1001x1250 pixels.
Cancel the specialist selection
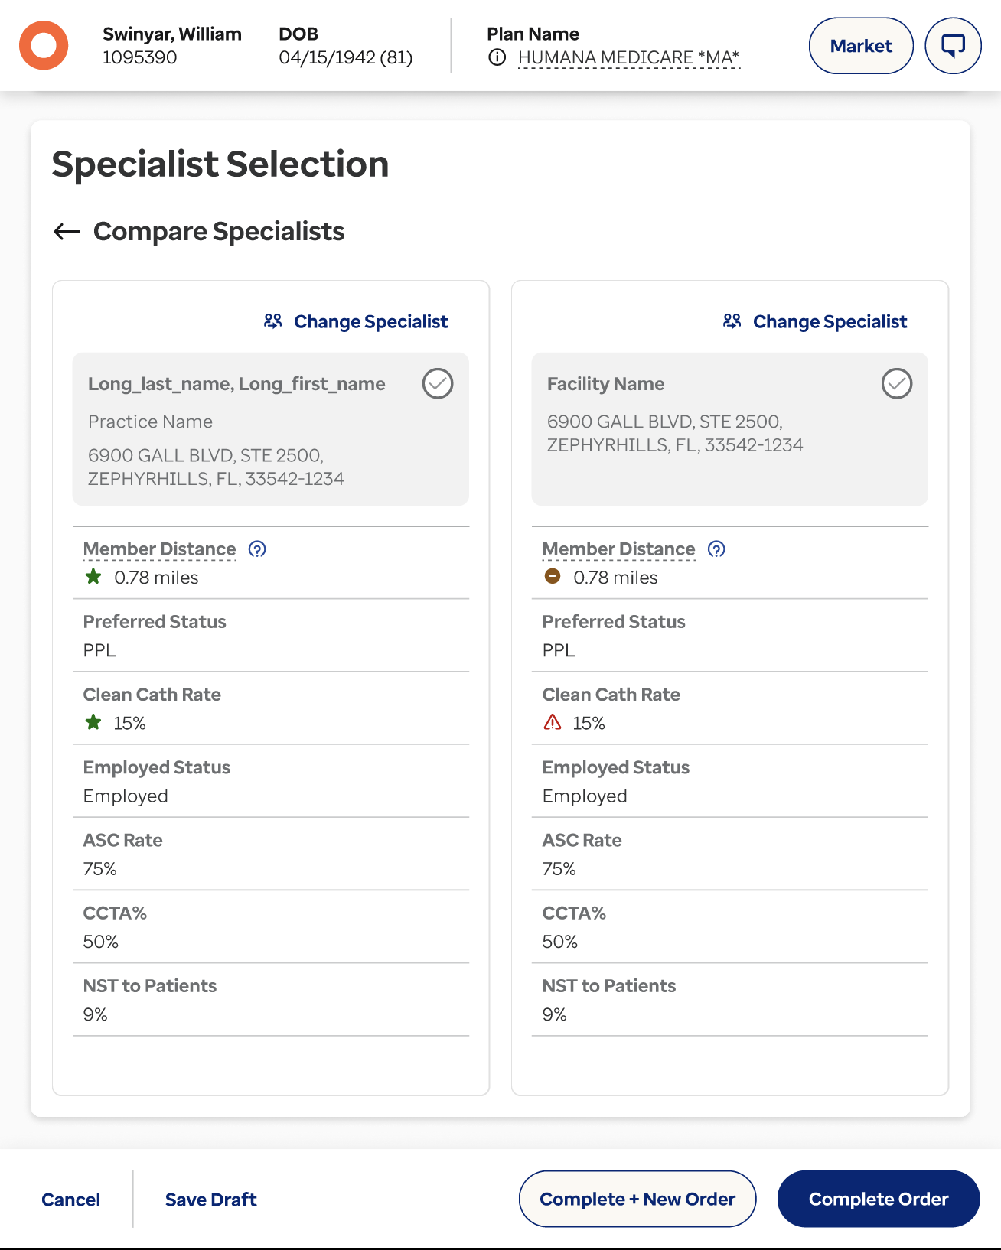coord(71,1200)
